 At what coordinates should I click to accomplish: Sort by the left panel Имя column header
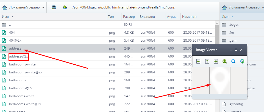(53, 17)
